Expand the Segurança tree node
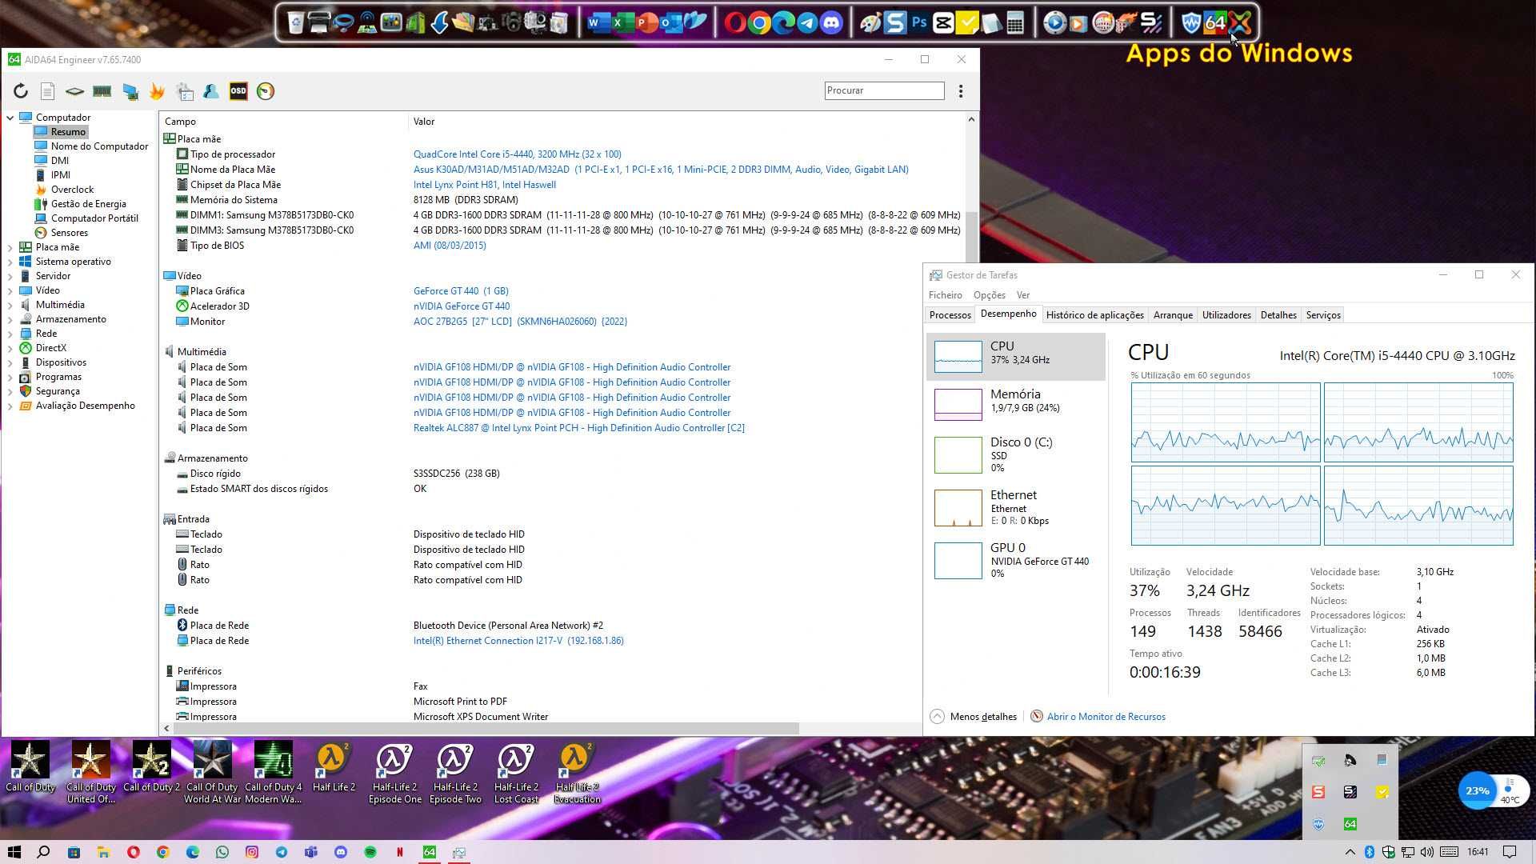1536x864 pixels. tap(10, 391)
